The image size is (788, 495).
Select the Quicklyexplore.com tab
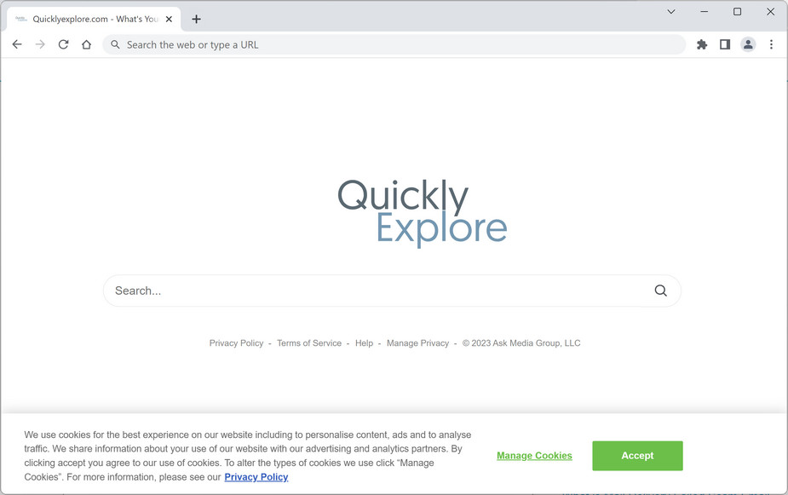94,19
